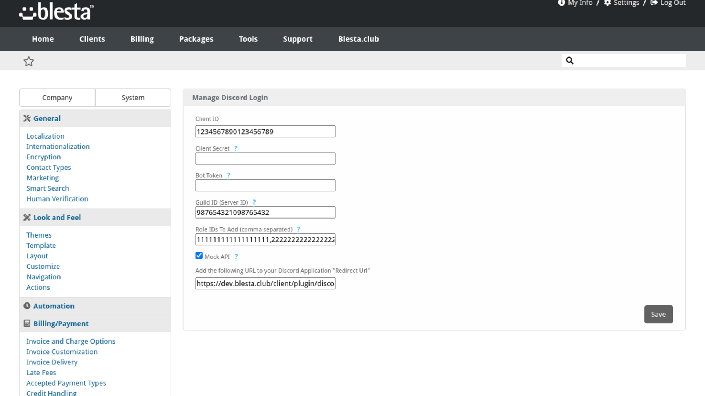The width and height of the screenshot is (705, 396).
Task: Open the Clients menu
Action: coord(92,39)
